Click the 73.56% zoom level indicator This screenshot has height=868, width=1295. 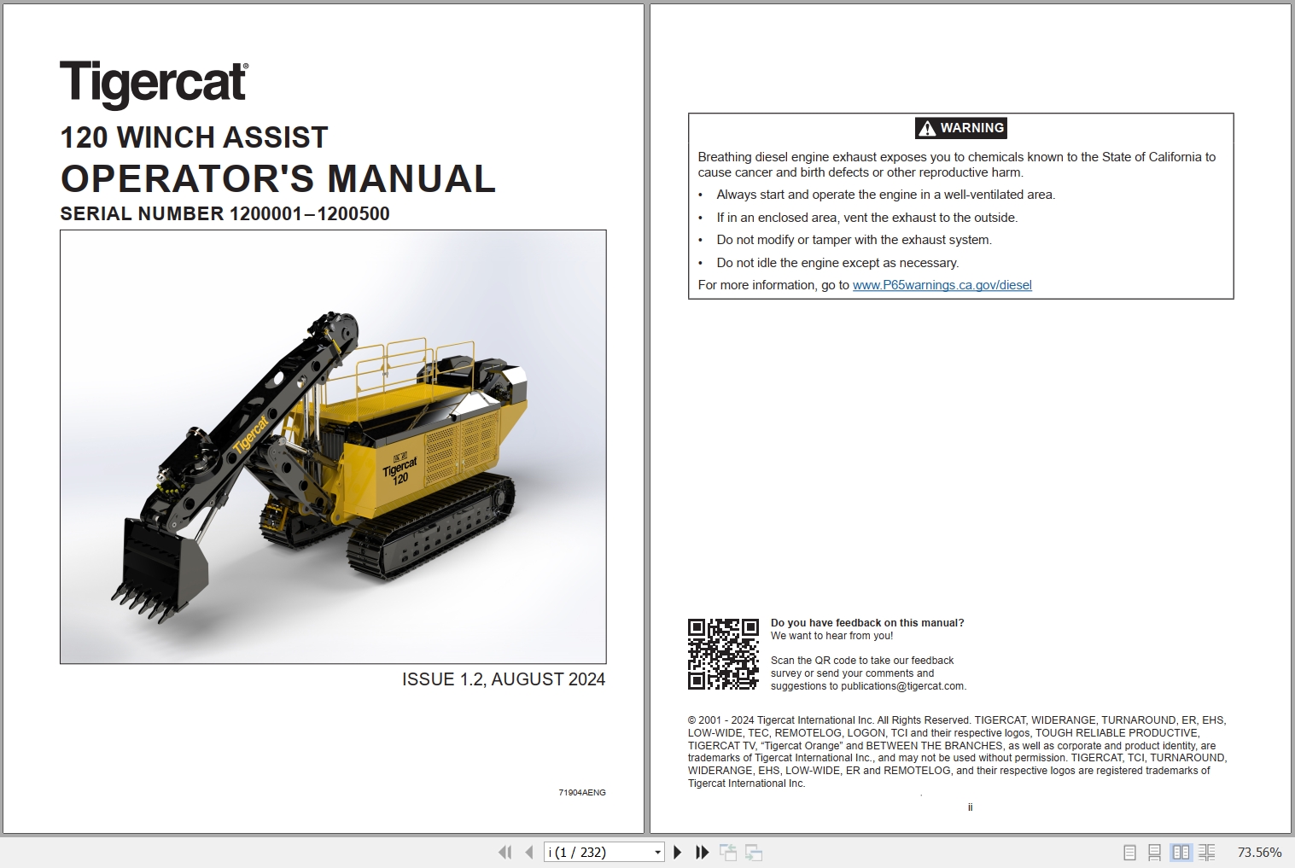(x=1258, y=851)
